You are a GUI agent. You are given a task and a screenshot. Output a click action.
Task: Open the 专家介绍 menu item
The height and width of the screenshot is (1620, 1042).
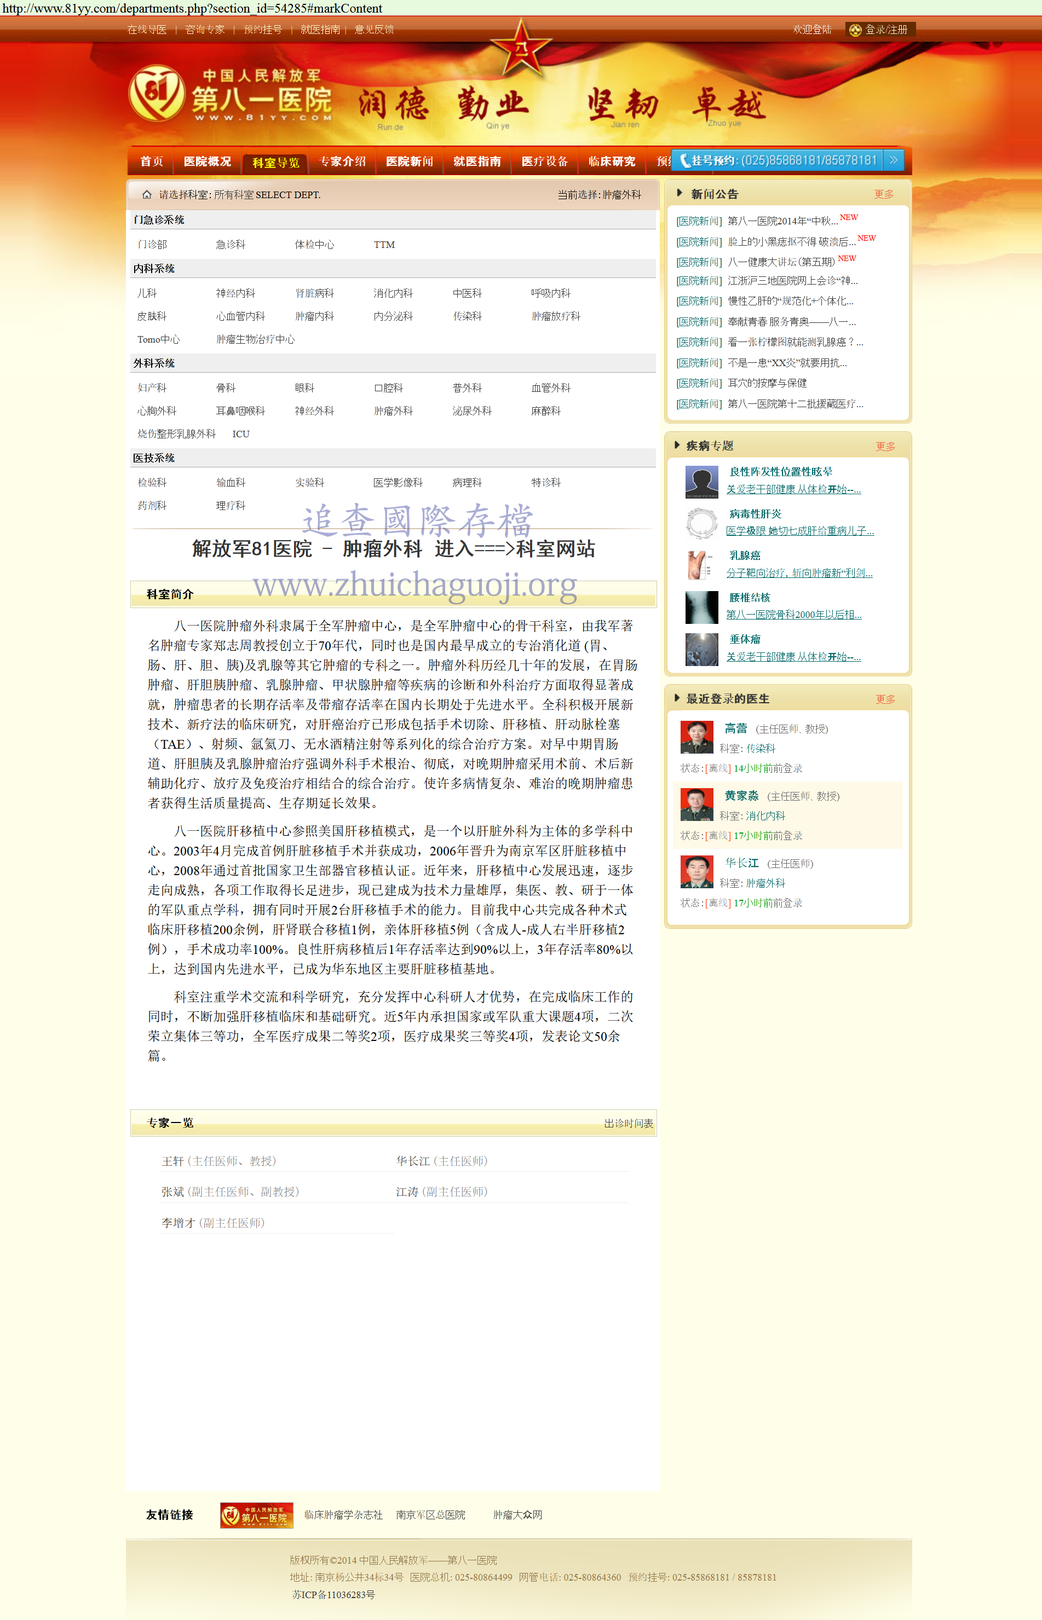(x=342, y=161)
